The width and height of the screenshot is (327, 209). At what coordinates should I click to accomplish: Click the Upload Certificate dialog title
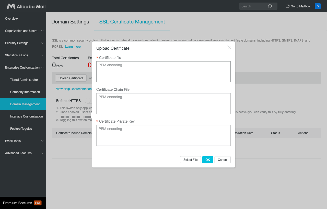113,48
